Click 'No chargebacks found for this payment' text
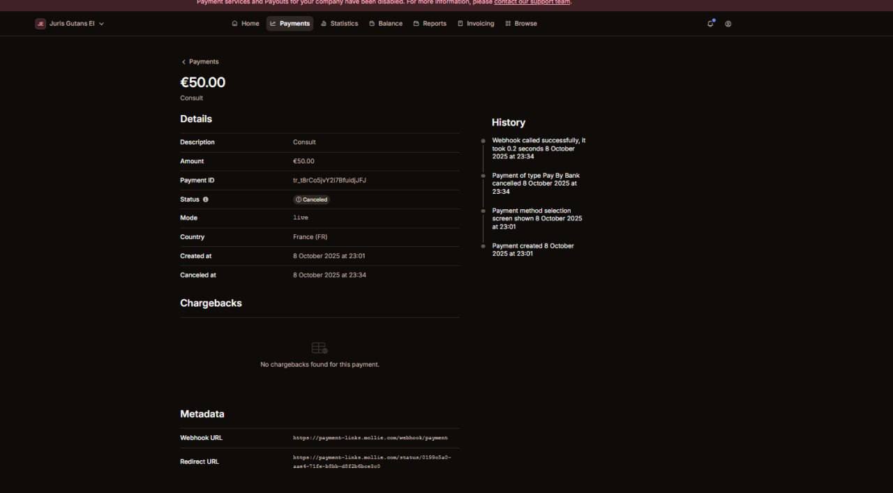The image size is (893, 493). tap(320, 365)
